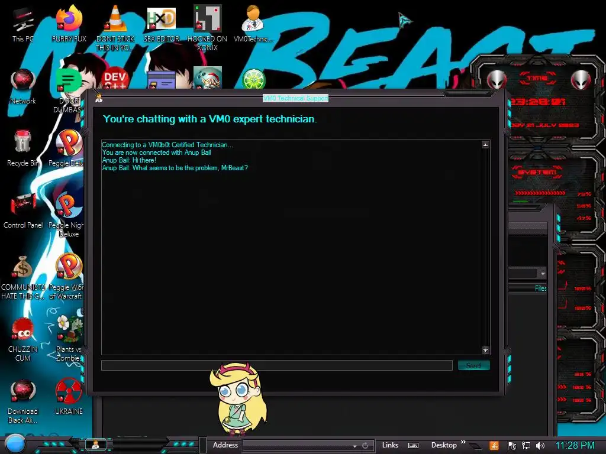The image size is (606, 454).
Task: Open the green lime LimeWire icon
Action: (x=253, y=79)
